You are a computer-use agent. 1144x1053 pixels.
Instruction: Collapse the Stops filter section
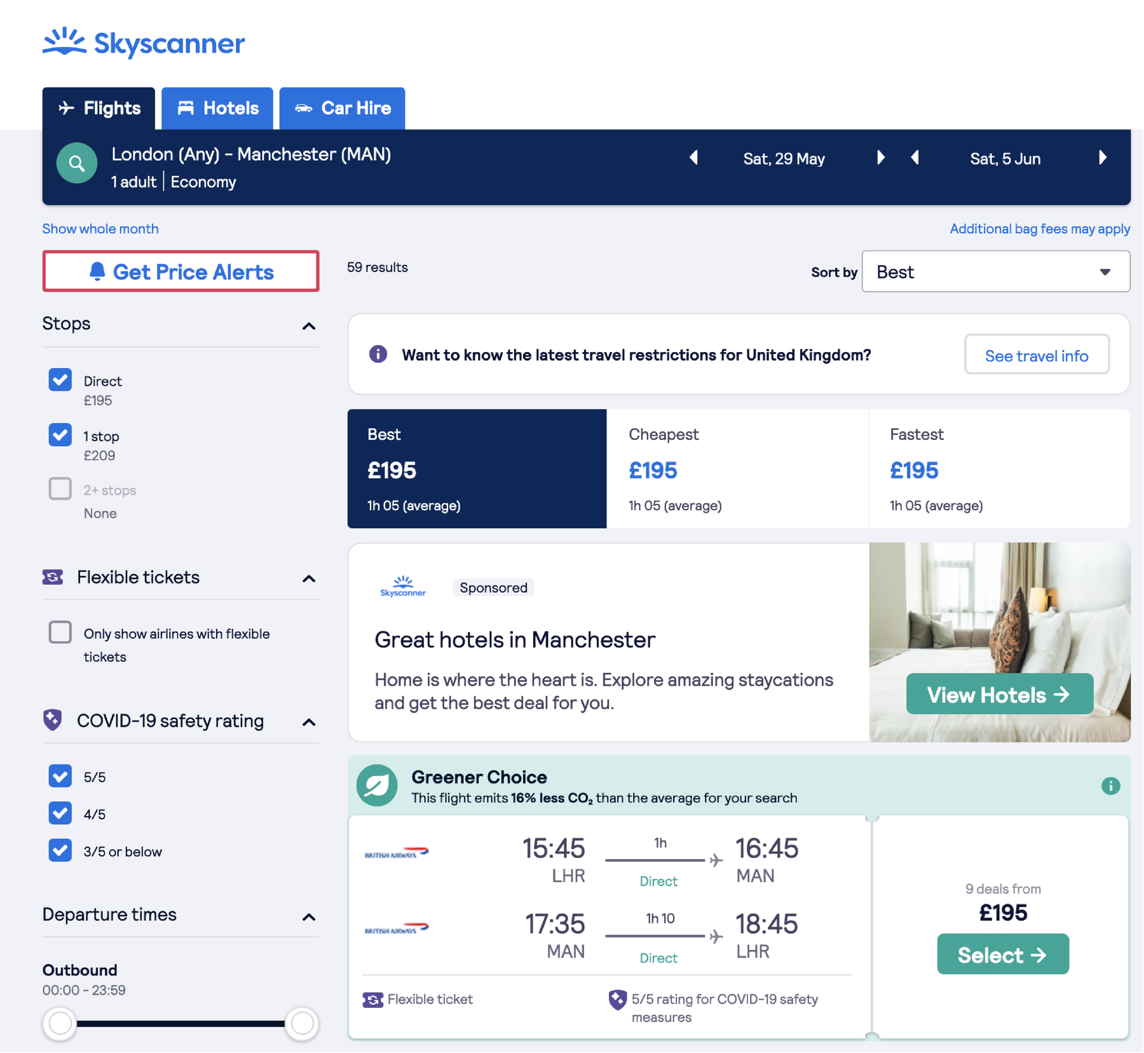[x=309, y=326]
